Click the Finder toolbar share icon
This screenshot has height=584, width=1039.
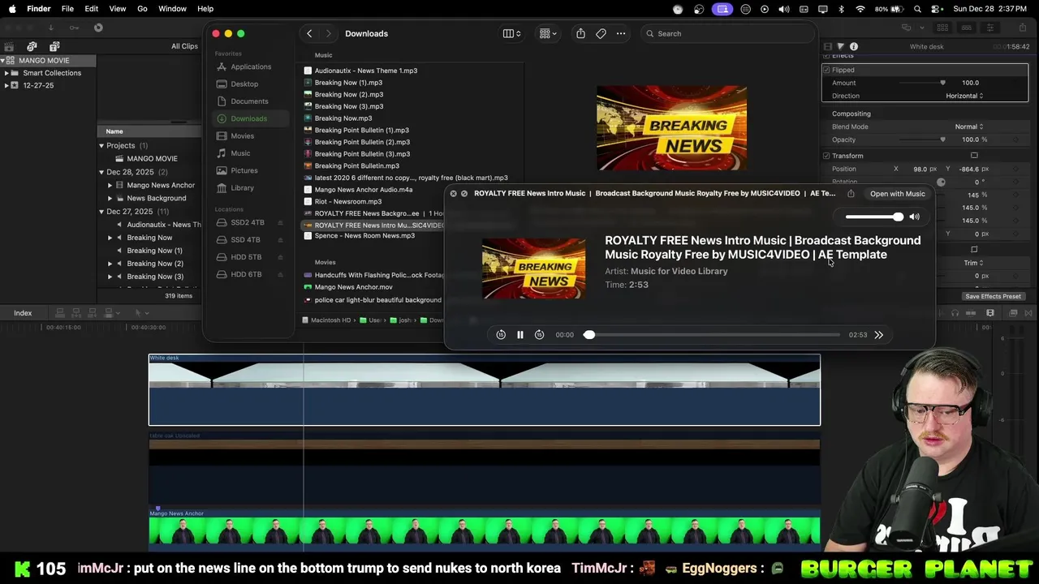click(580, 33)
